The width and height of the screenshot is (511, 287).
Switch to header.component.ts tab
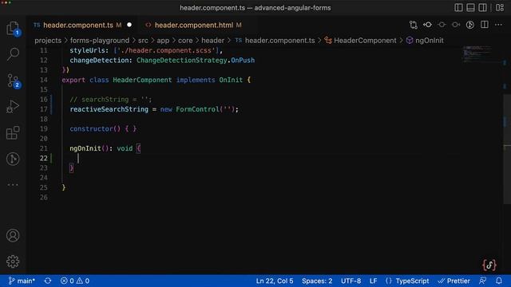pos(78,25)
